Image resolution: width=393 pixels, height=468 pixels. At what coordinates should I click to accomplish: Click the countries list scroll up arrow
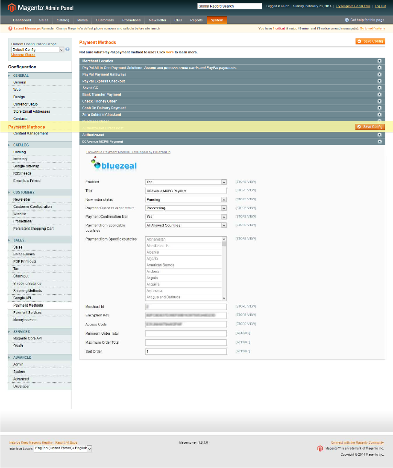point(224,239)
